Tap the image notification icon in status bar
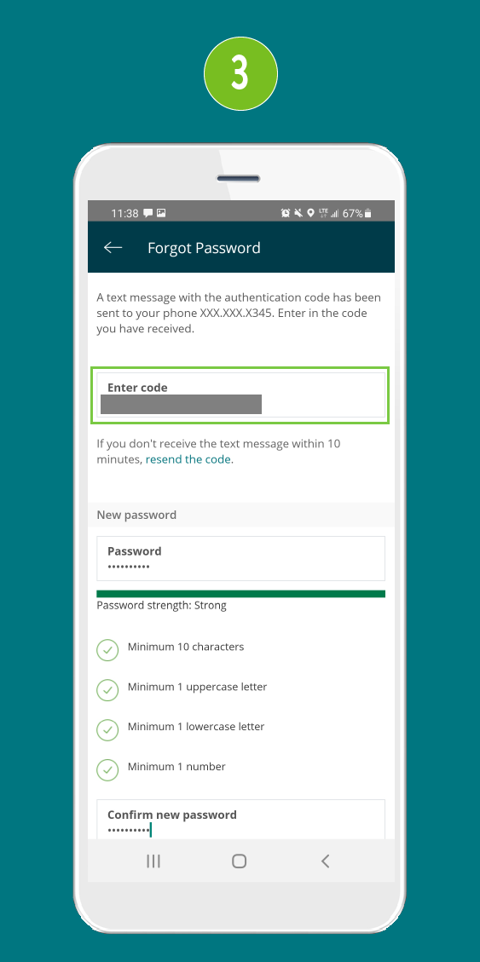 pyautogui.click(x=161, y=213)
